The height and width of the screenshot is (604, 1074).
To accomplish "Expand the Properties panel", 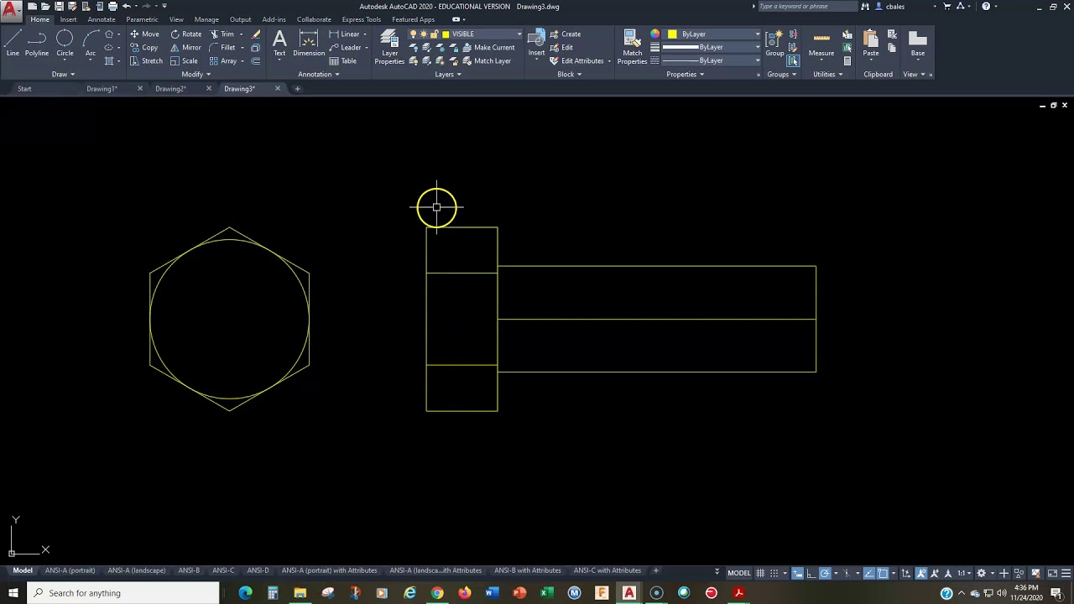I will [686, 75].
